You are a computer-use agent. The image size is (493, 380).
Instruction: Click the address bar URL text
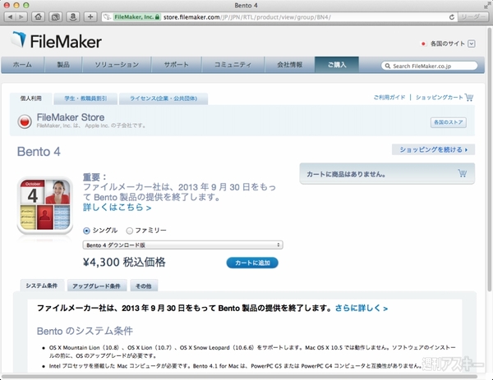point(246,17)
